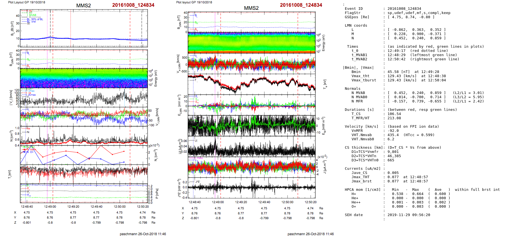This screenshot has width=507, height=236.
Task: Click the 12:50:00 time tick on the right plot
Action: click(287, 202)
